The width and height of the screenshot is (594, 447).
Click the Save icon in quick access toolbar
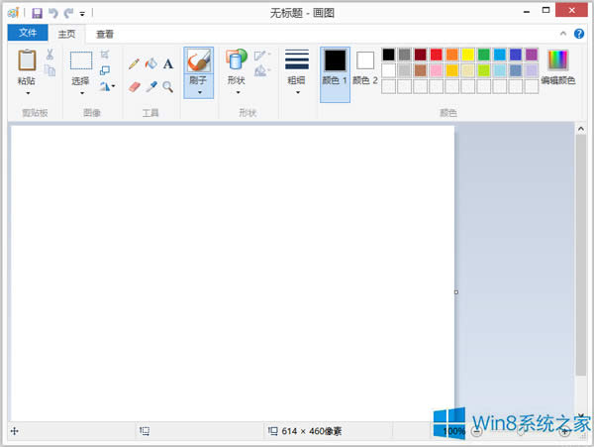coord(37,13)
